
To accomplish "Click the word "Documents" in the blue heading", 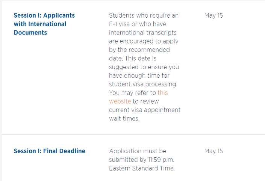I will tap(30, 33).
